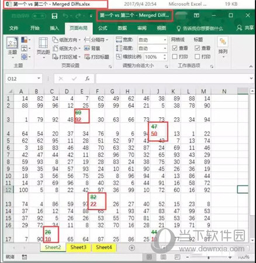256x263 pixels.
Task: Toggle the 网格线 打印 (Gridlines Print) checkbox
Action: coord(175,57)
